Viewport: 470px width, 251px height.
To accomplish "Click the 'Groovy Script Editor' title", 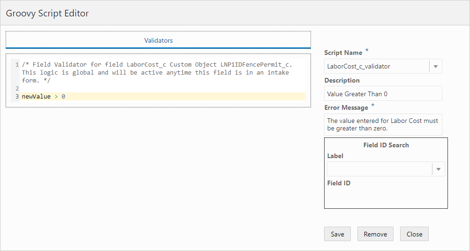I will [47, 14].
